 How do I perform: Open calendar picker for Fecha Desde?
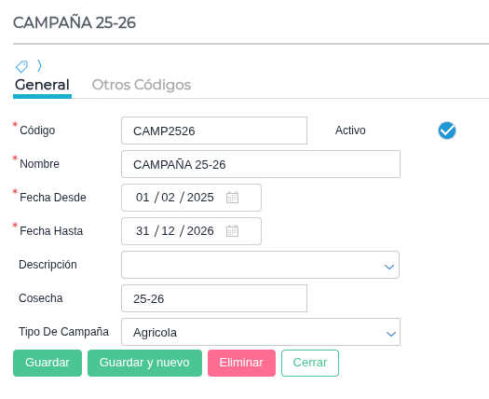(232, 198)
